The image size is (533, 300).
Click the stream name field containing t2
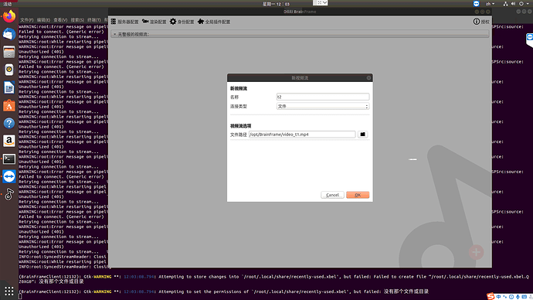[323, 97]
